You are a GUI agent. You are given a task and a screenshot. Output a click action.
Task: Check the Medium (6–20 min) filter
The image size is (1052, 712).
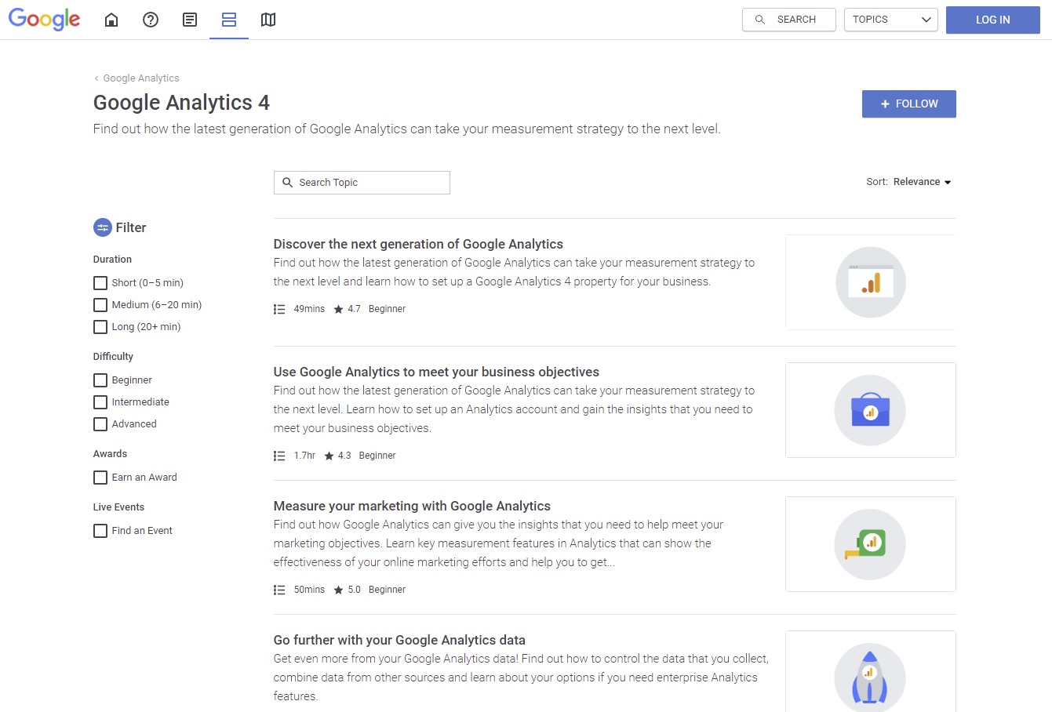pyautogui.click(x=100, y=305)
